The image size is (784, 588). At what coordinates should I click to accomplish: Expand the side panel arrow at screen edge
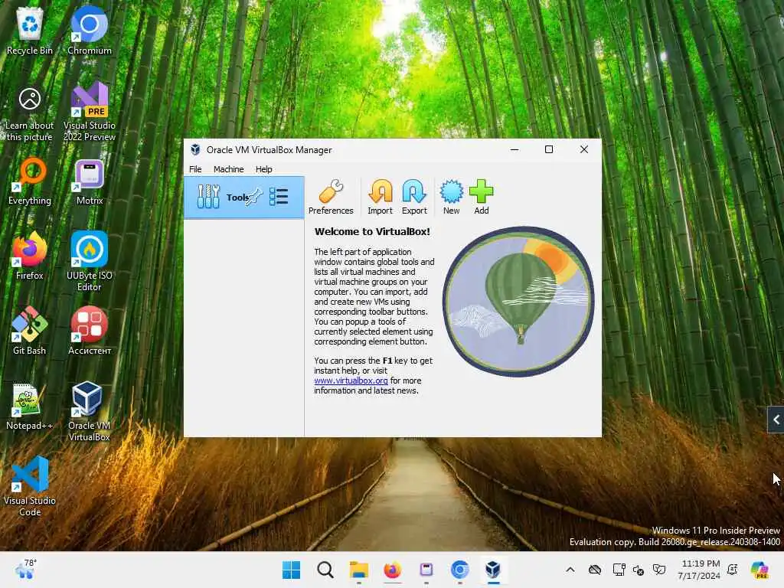tap(776, 420)
